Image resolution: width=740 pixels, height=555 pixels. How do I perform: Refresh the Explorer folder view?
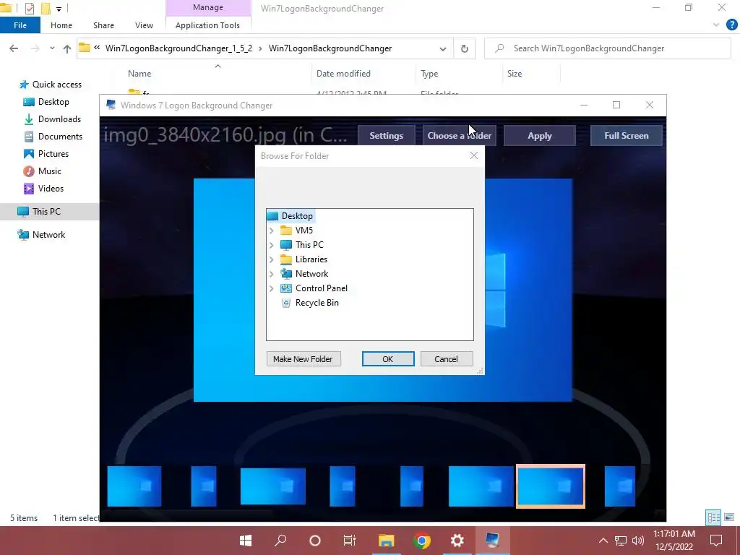point(465,48)
